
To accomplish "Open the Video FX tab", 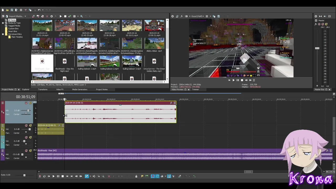I will [x=60, y=90].
